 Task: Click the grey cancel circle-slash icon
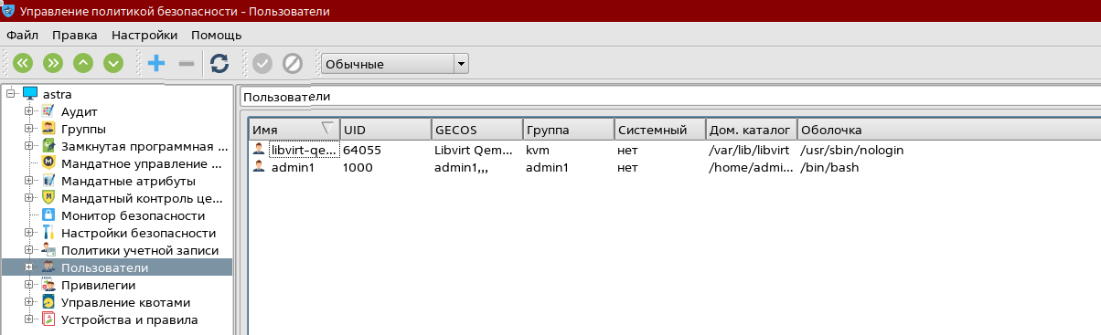[293, 63]
